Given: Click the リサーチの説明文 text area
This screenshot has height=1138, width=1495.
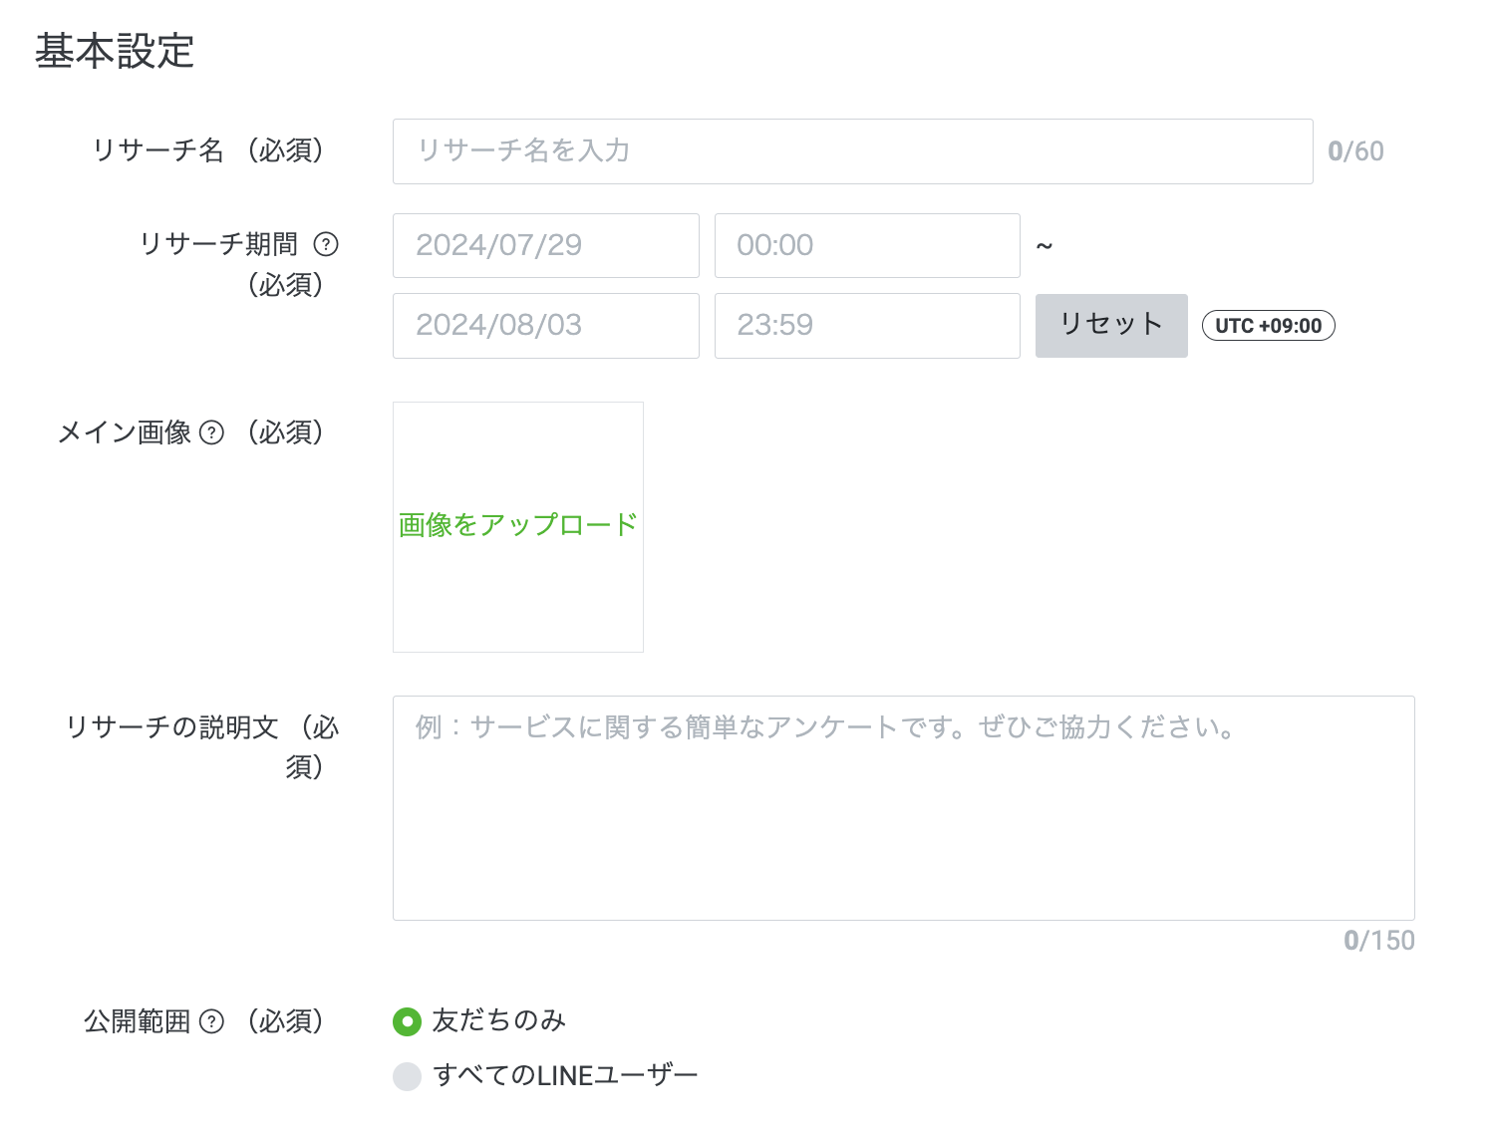Looking at the screenshot, I should (x=903, y=808).
